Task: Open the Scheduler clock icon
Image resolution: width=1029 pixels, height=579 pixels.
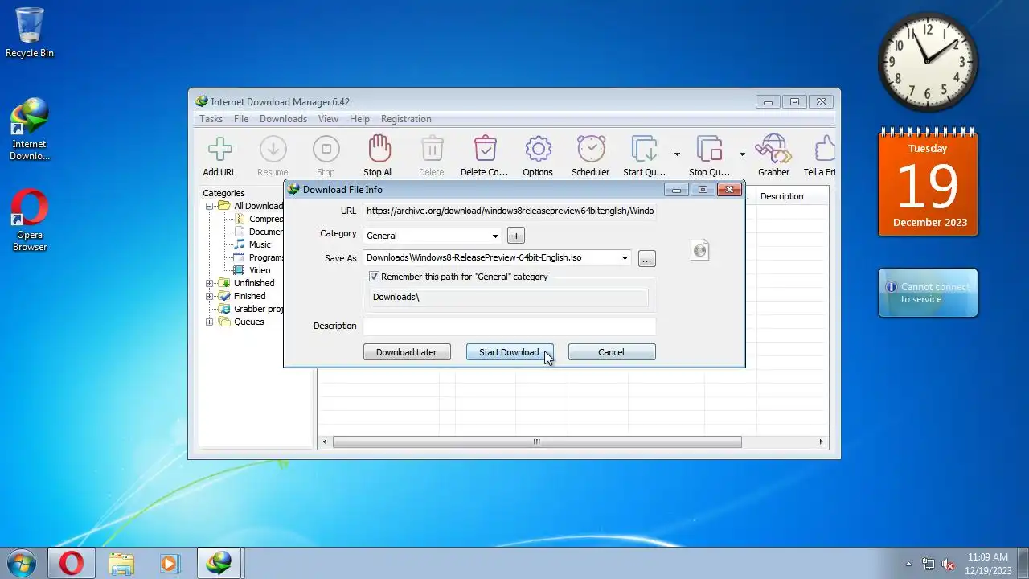Action: [591, 150]
